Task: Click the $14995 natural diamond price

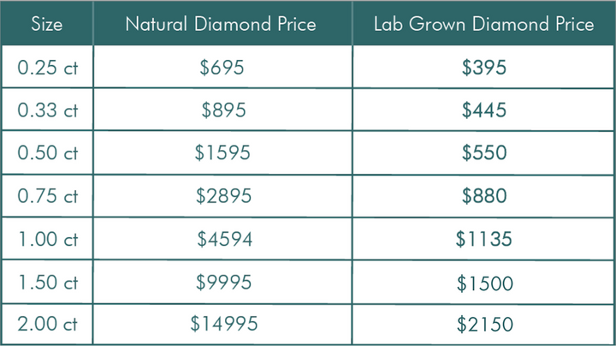Action: pyautogui.click(x=222, y=325)
